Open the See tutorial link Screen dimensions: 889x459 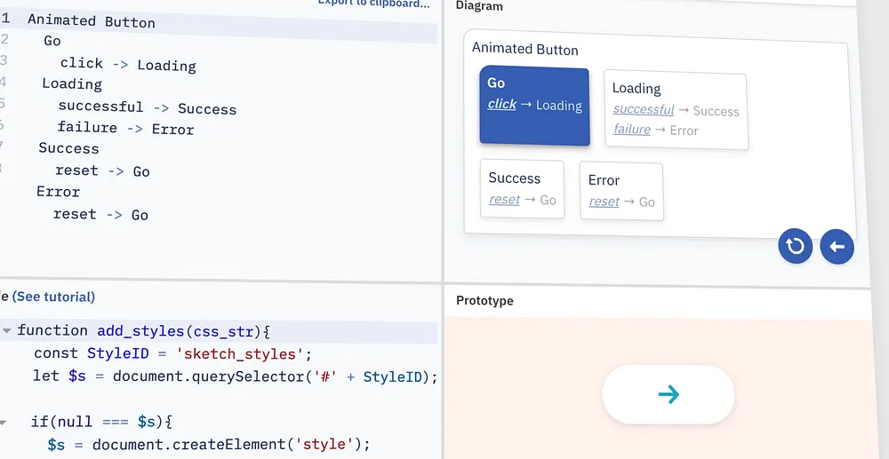pyautogui.click(x=53, y=297)
